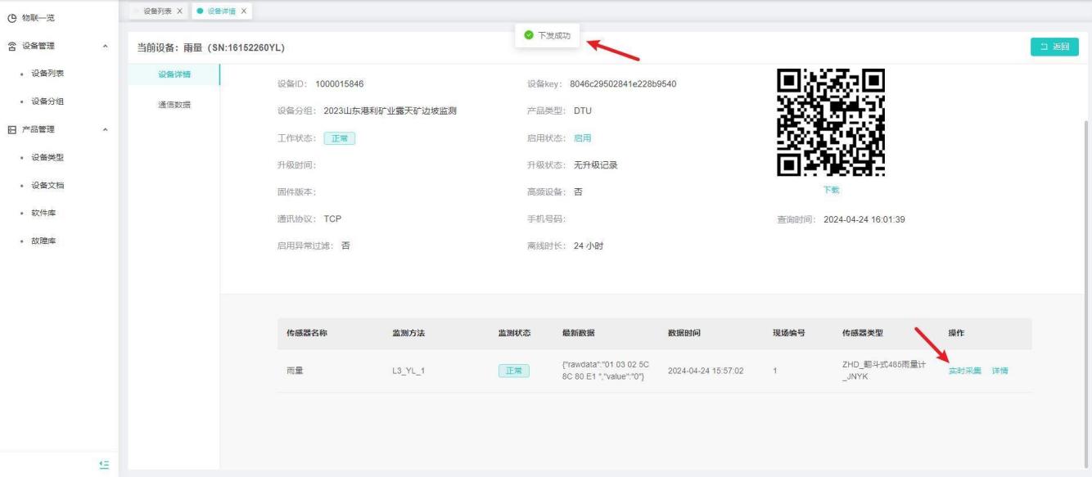Screen dimensions: 1092x477
Task: Click the device QR code image
Action: coord(830,123)
